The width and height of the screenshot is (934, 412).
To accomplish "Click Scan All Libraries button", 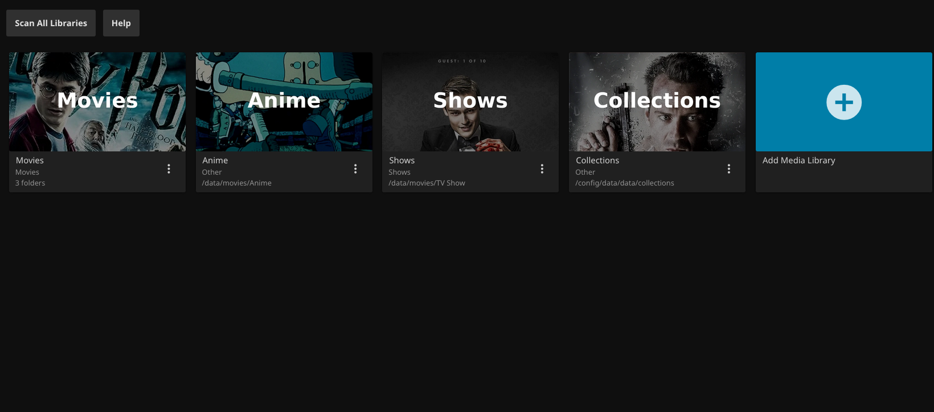I will 51,23.
